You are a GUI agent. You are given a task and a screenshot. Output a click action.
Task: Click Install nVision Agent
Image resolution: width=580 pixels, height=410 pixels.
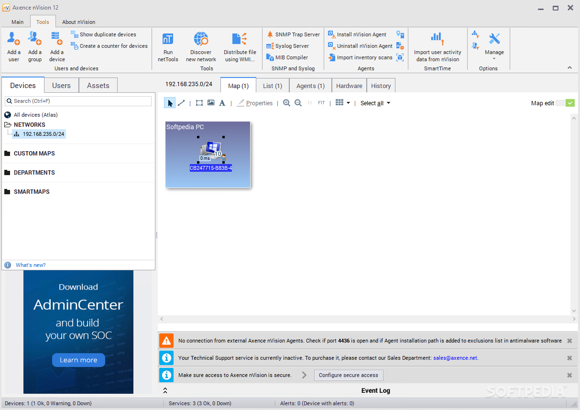coord(357,34)
